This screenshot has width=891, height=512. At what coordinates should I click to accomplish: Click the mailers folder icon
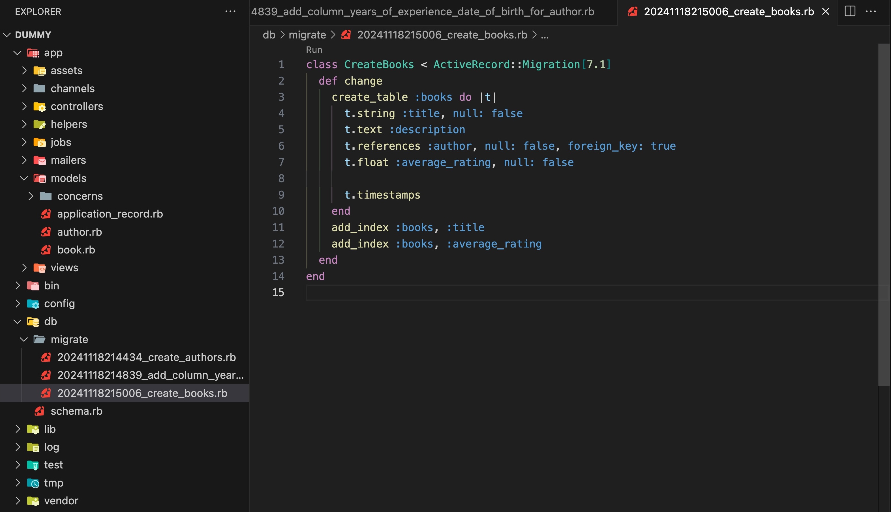pos(39,160)
